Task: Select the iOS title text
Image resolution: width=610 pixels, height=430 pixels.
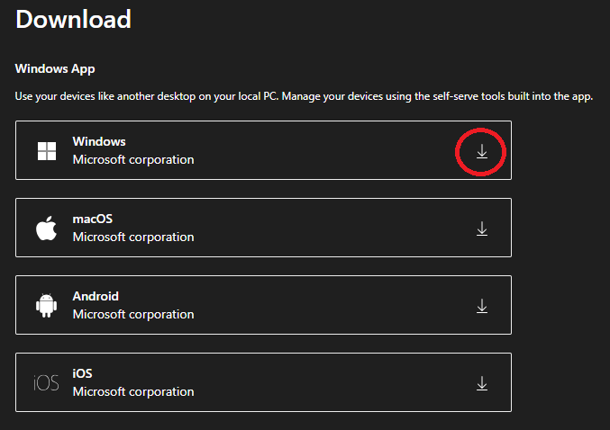Action: (x=83, y=373)
